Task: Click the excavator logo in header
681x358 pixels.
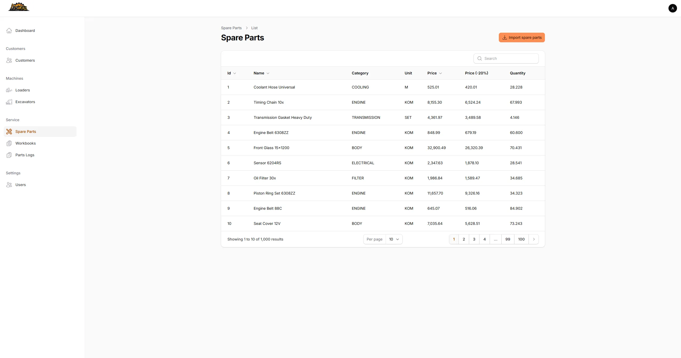Action: point(19,7)
